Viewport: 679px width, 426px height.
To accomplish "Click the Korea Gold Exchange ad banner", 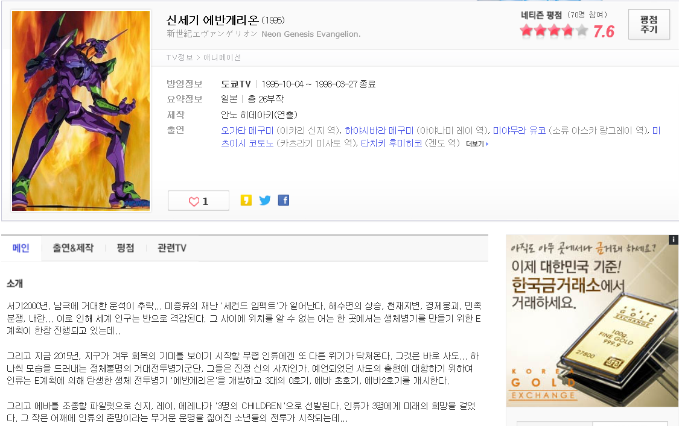I will pyautogui.click(x=592, y=321).
